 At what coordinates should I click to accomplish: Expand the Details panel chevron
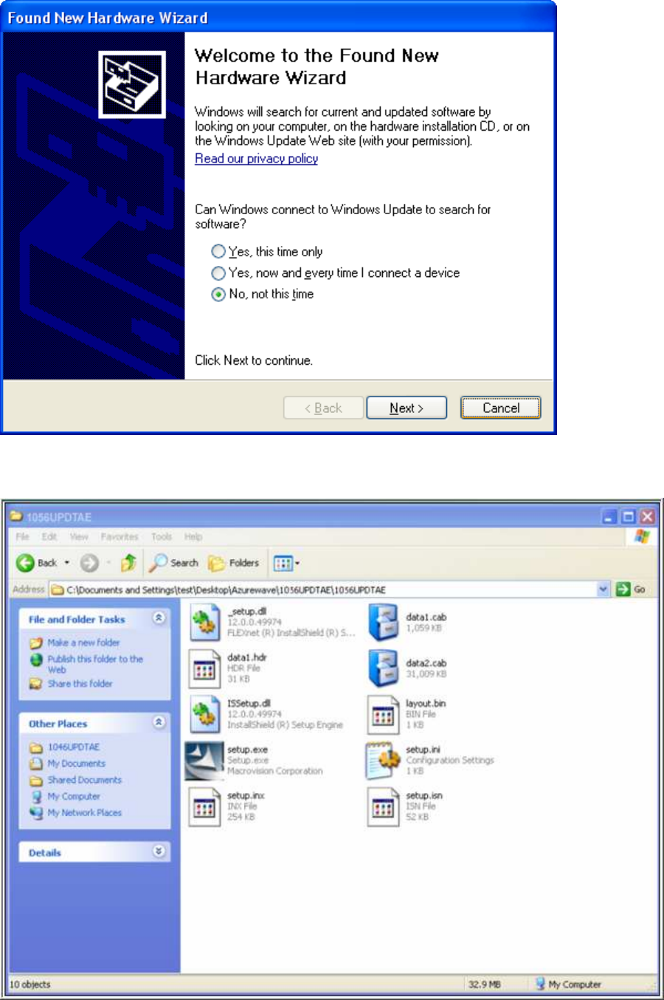(159, 852)
